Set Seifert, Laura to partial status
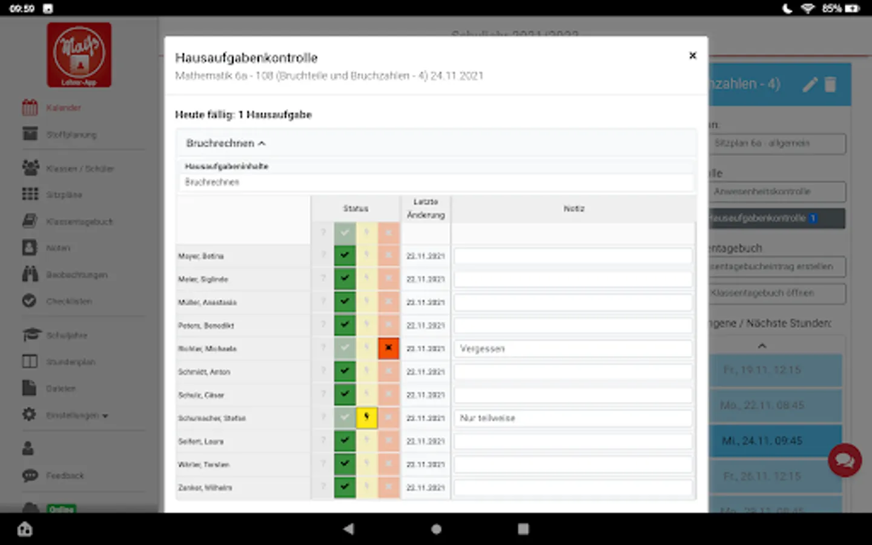Screen dimensions: 872x545 pos(366,441)
